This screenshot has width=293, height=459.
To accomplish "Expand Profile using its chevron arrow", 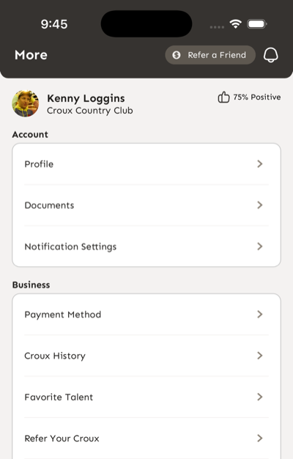I will point(259,164).
